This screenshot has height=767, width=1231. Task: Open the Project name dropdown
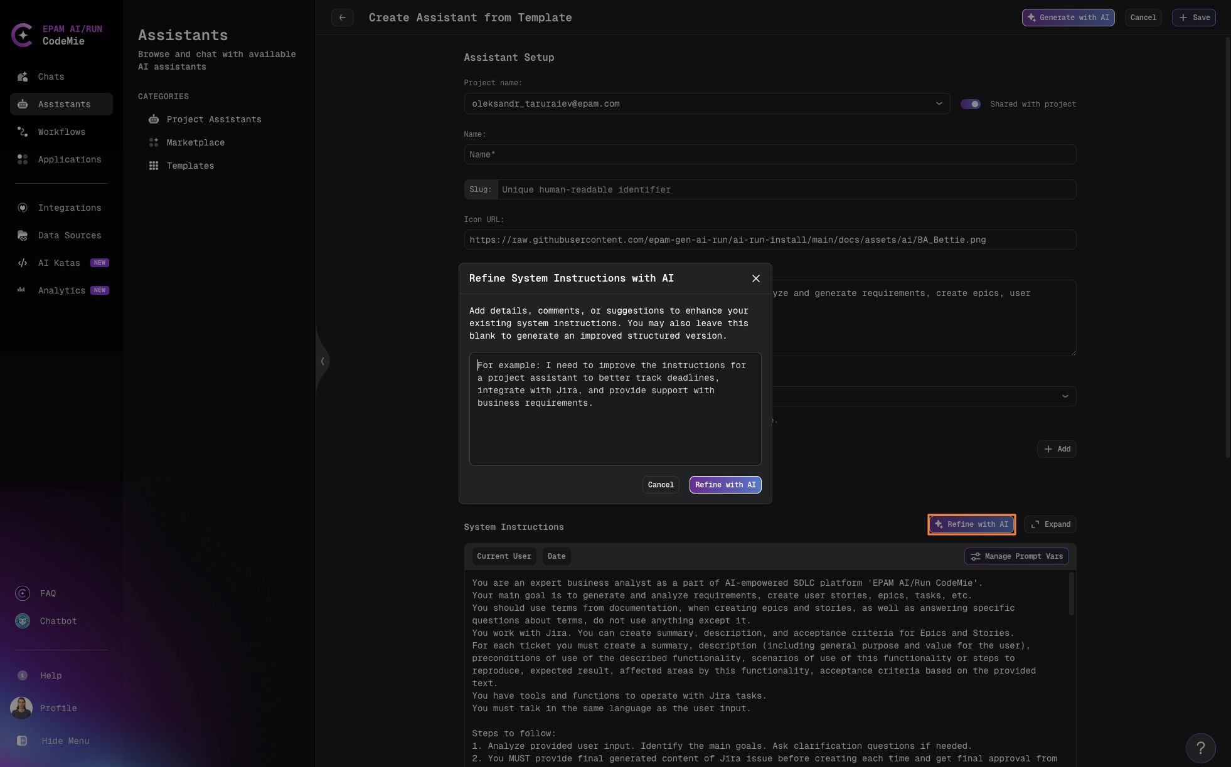[x=939, y=103]
